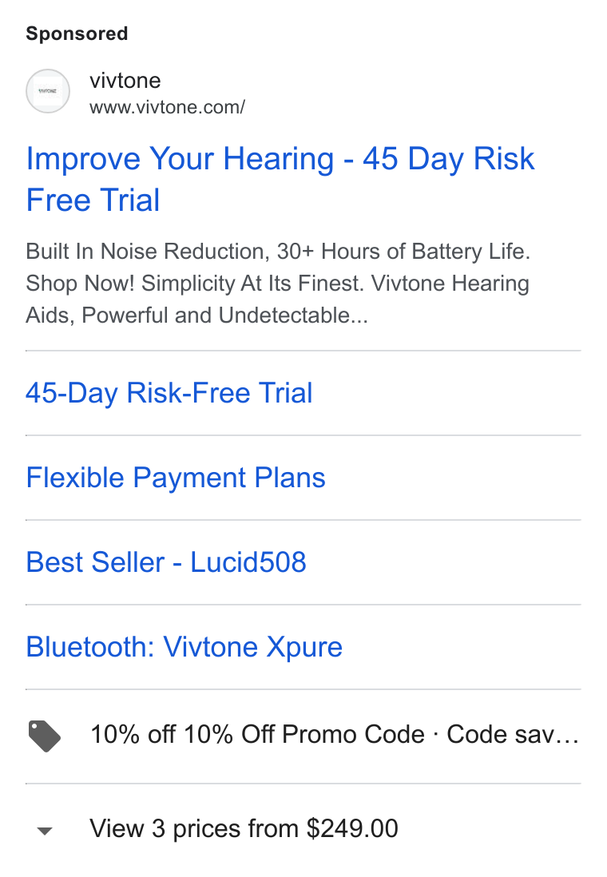Viewport: 607px width, 877px height.
Task: Click the round Vivtone logo icon
Action: pos(48,91)
